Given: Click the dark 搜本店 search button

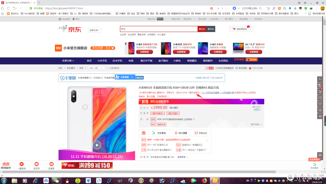Looking at the screenshot, I should click(211, 29).
